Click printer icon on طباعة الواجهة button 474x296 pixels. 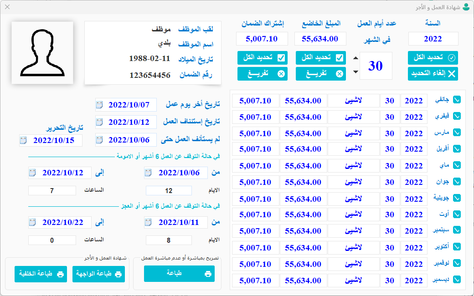(118, 274)
